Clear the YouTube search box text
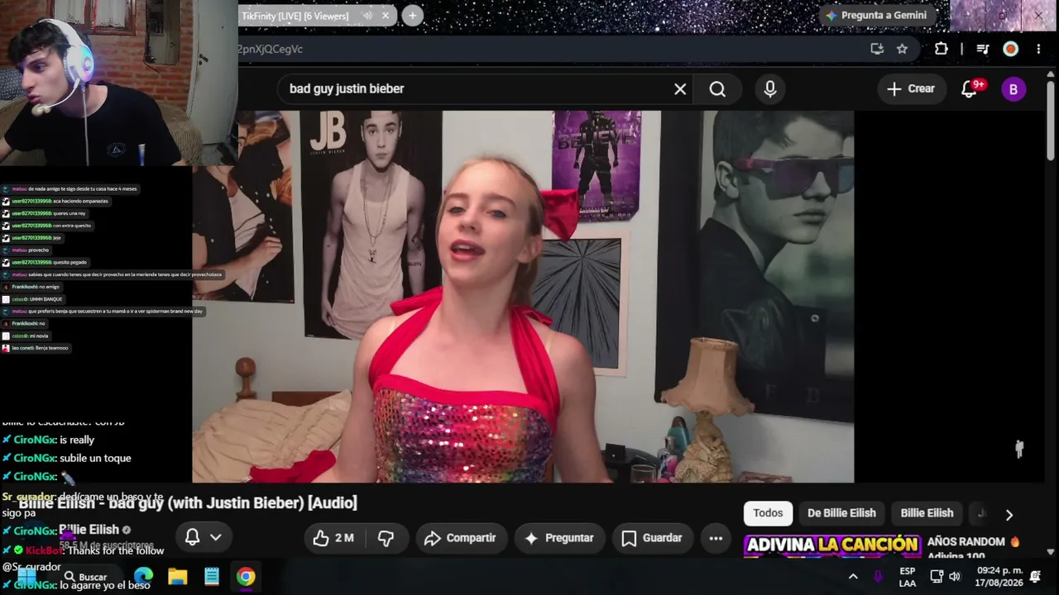Image resolution: width=1059 pixels, height=595 pixels. (680, 89)
